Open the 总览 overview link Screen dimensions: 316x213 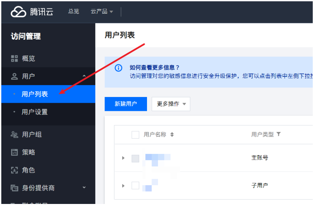(73, 11)
